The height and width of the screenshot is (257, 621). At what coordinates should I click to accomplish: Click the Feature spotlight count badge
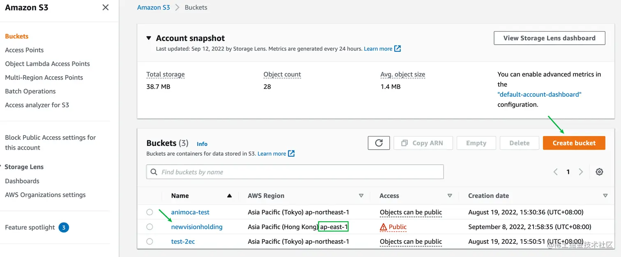tap(64, 227)
